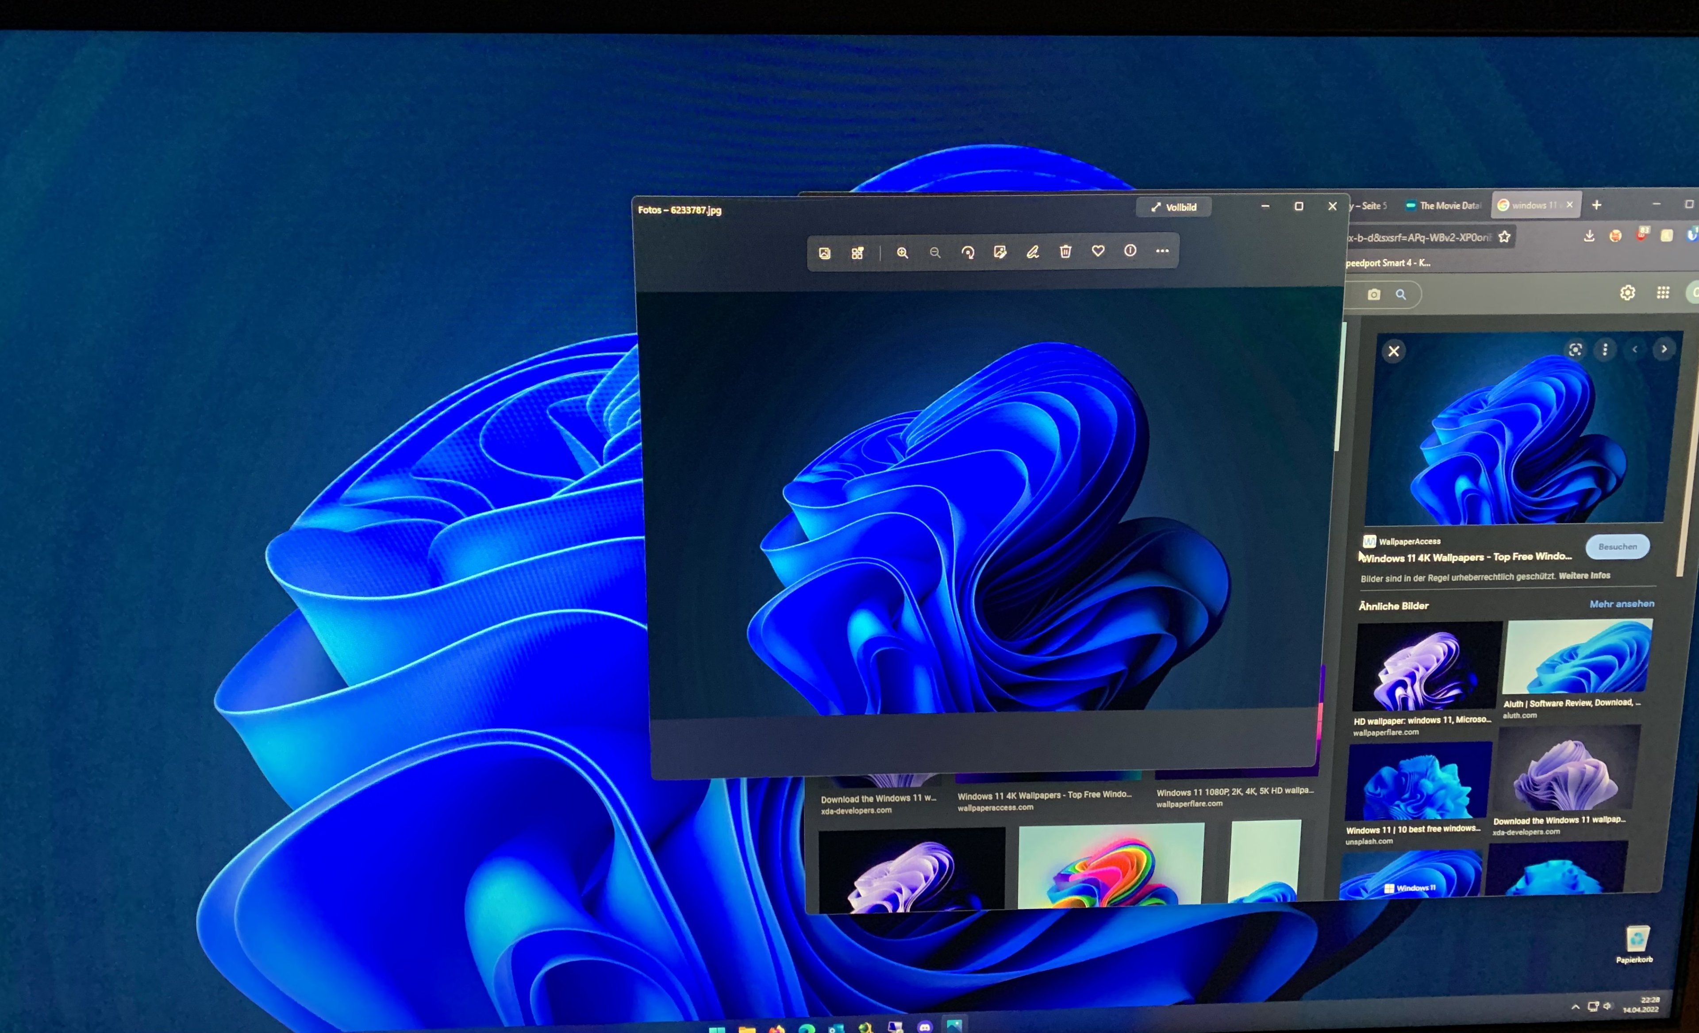The image size is (1699, 1033).
Task: Open a new browser tab
Action: 1596,205
